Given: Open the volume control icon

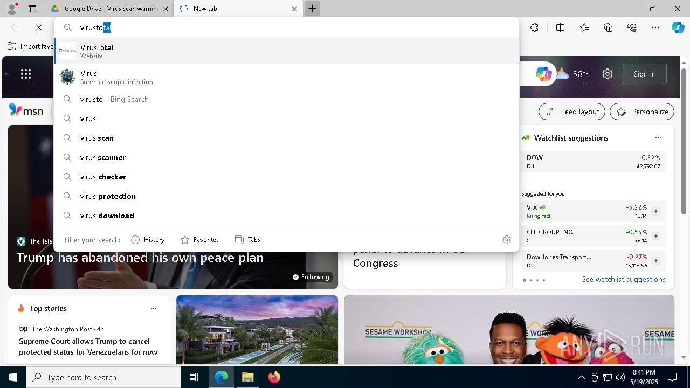Looking at the screenshot, I should [x=620, y=377].
